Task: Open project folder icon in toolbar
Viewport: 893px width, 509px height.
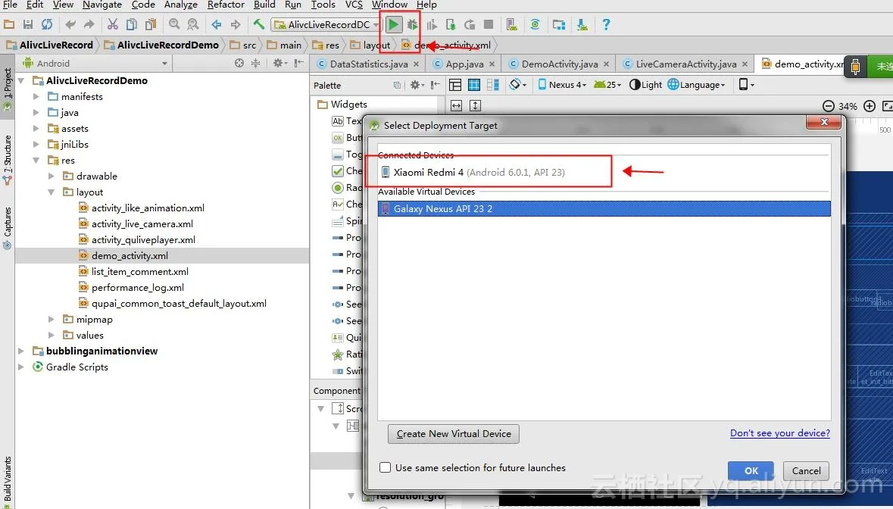Action: point(9,24)
